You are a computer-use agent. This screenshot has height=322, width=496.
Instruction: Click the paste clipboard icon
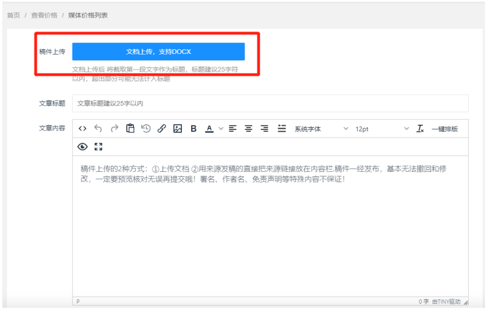pos(130,129)
